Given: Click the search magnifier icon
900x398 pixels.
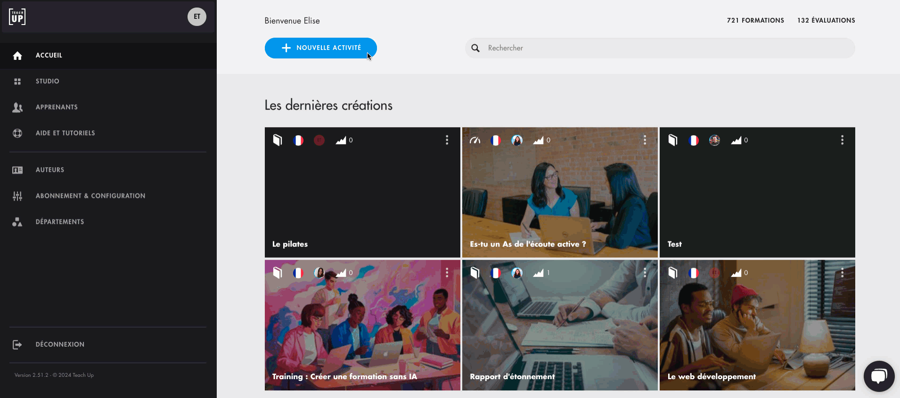Looking at the screenshot, I should [475, 48].
